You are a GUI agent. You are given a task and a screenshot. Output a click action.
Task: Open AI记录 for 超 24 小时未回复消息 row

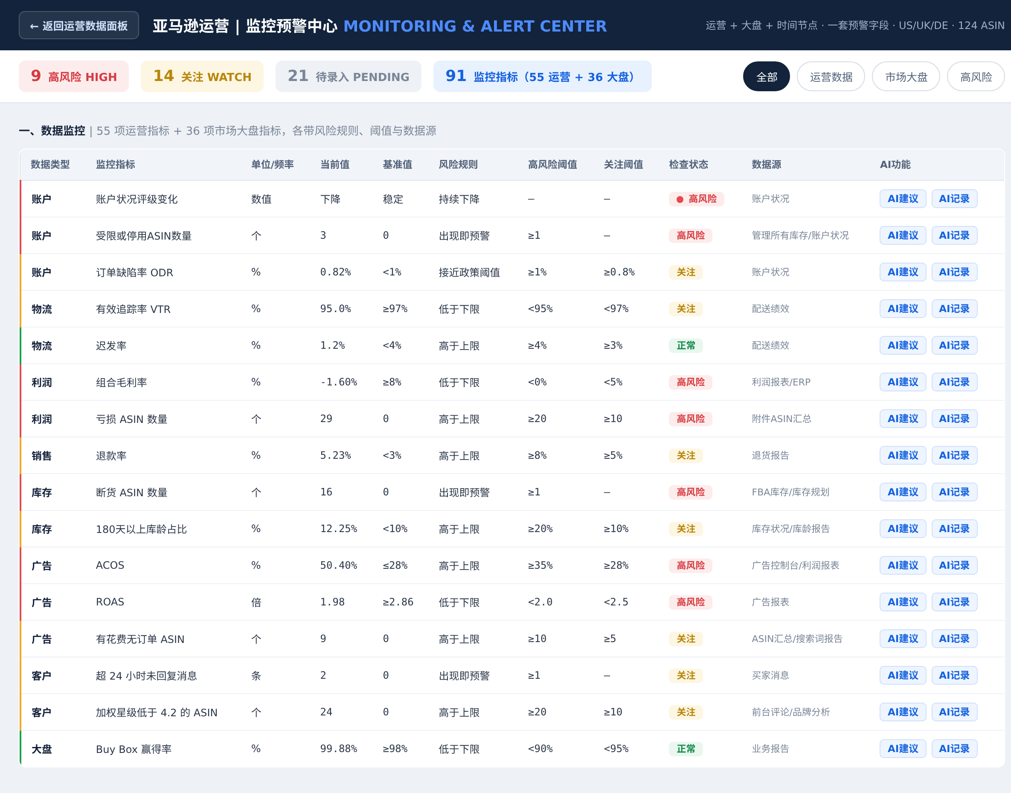[x=954, y=675]
